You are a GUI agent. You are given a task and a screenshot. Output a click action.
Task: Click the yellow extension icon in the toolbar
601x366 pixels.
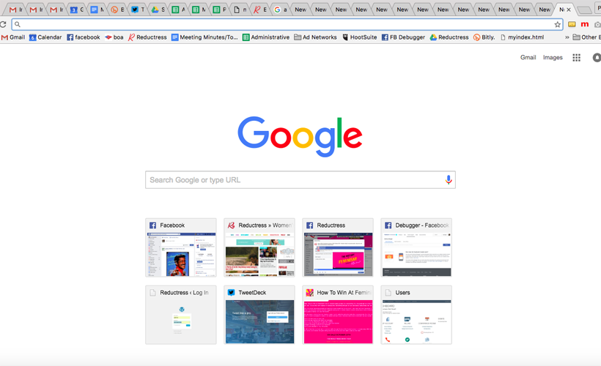[572, 24]
